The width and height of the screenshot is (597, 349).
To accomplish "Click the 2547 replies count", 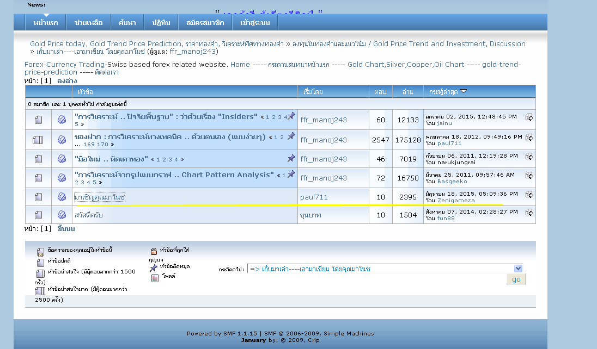I will 380,140.
